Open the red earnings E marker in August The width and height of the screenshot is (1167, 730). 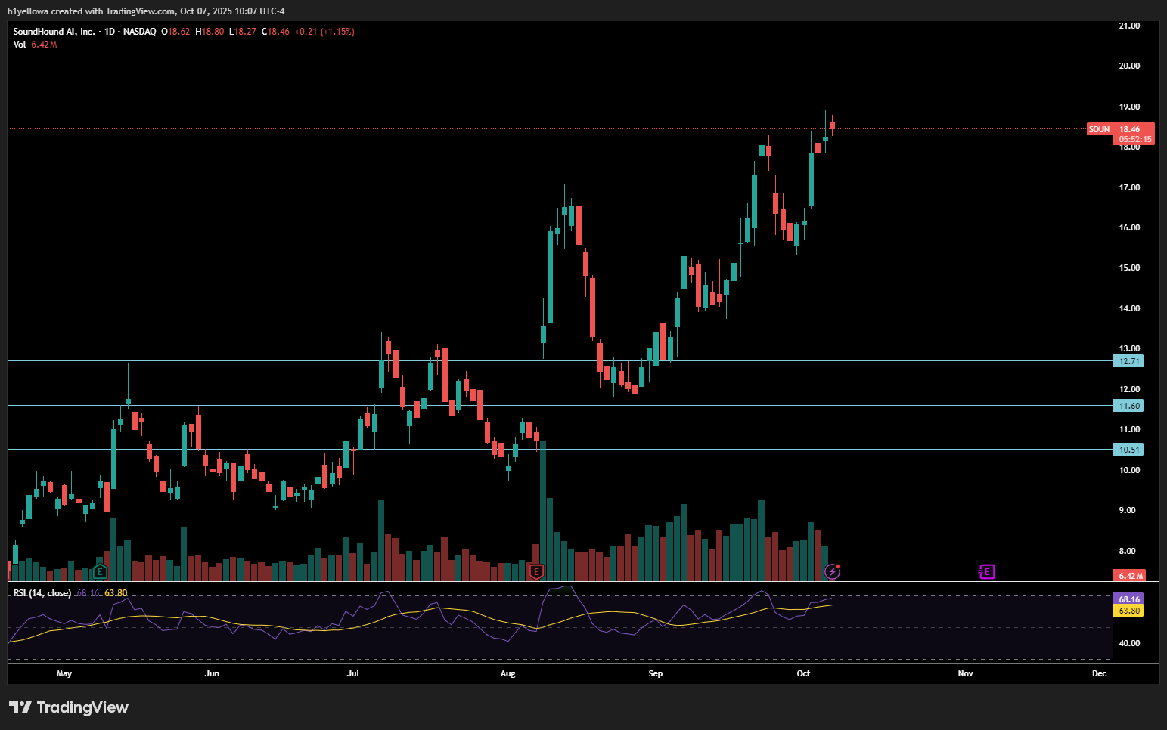pos(537,572)
